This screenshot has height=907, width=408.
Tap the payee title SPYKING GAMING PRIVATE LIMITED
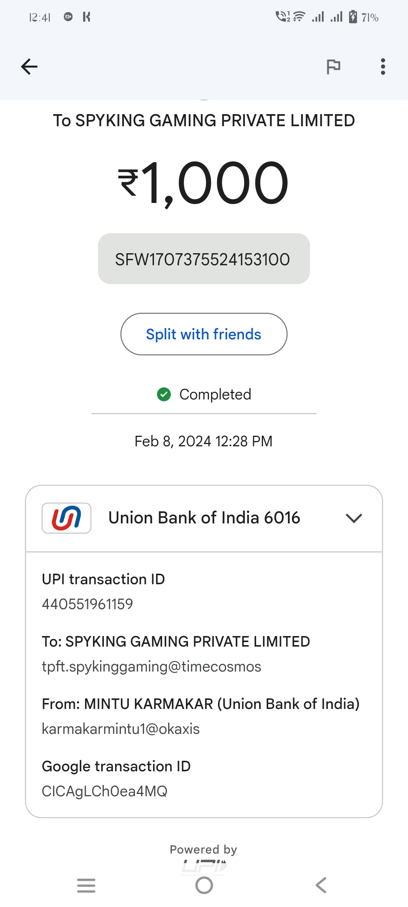204,121
